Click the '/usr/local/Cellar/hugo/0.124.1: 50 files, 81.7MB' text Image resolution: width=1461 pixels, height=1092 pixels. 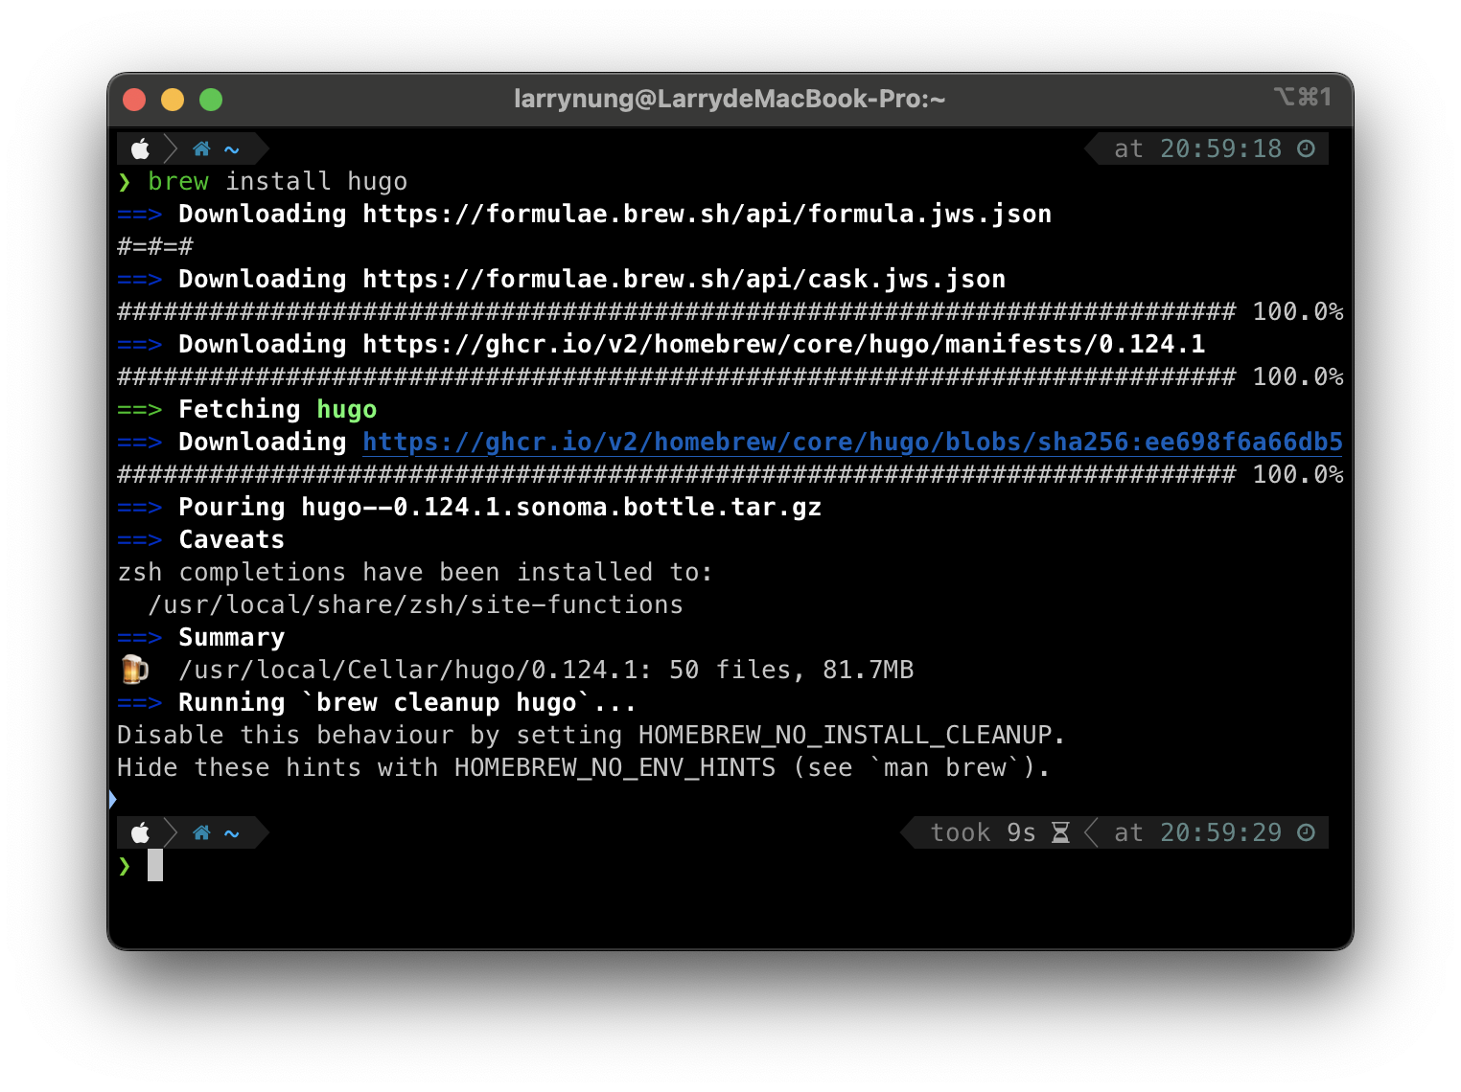pos(546,670)
